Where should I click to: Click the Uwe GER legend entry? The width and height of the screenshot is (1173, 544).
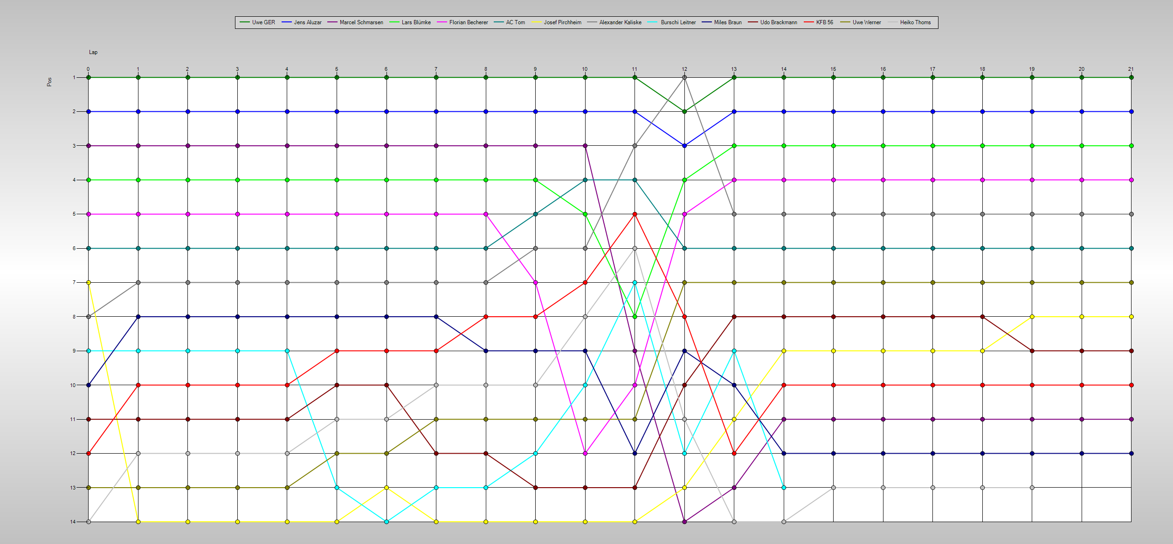[x=257, y=22]
